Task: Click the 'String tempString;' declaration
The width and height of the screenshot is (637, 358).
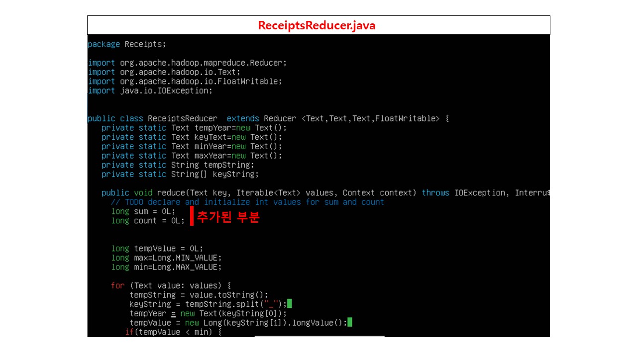Action: coord(178,165)
